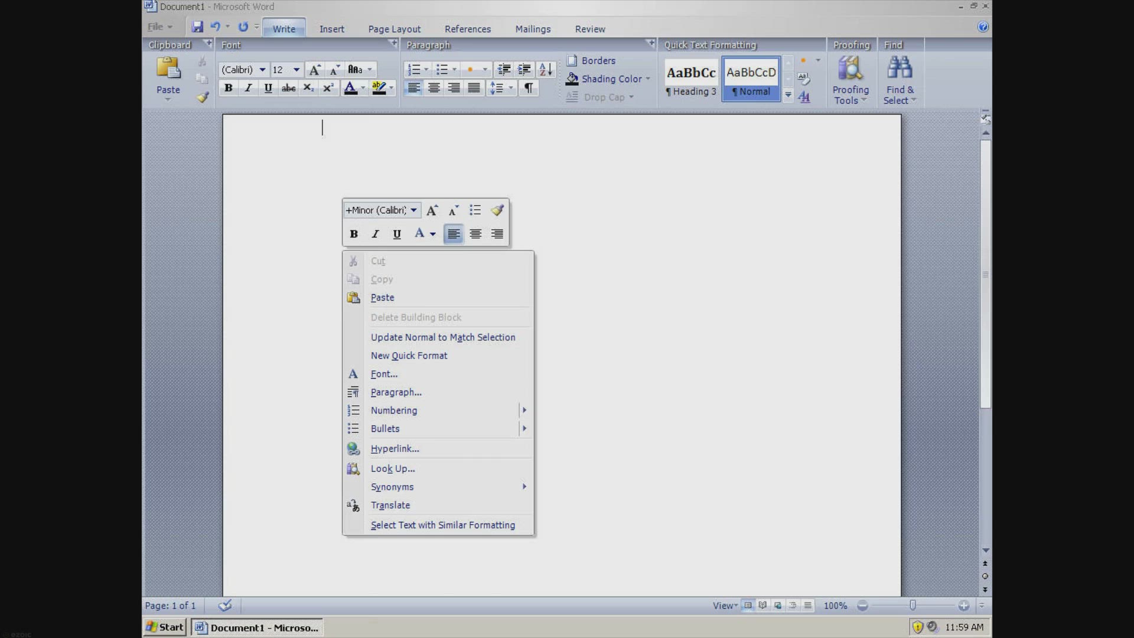The image size is (1134, 638).
Task: Expand the Quick Text Formatting styles gallery
Action: (x=788, y=95)
